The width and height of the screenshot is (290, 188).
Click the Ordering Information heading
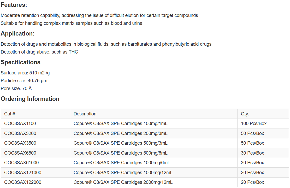pos(30,99)
